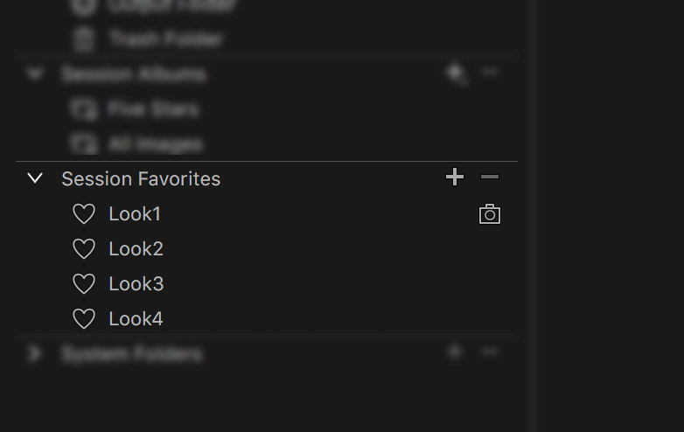Collapse the Session Albums section
The image size is (684, 432).
(35, 73)
